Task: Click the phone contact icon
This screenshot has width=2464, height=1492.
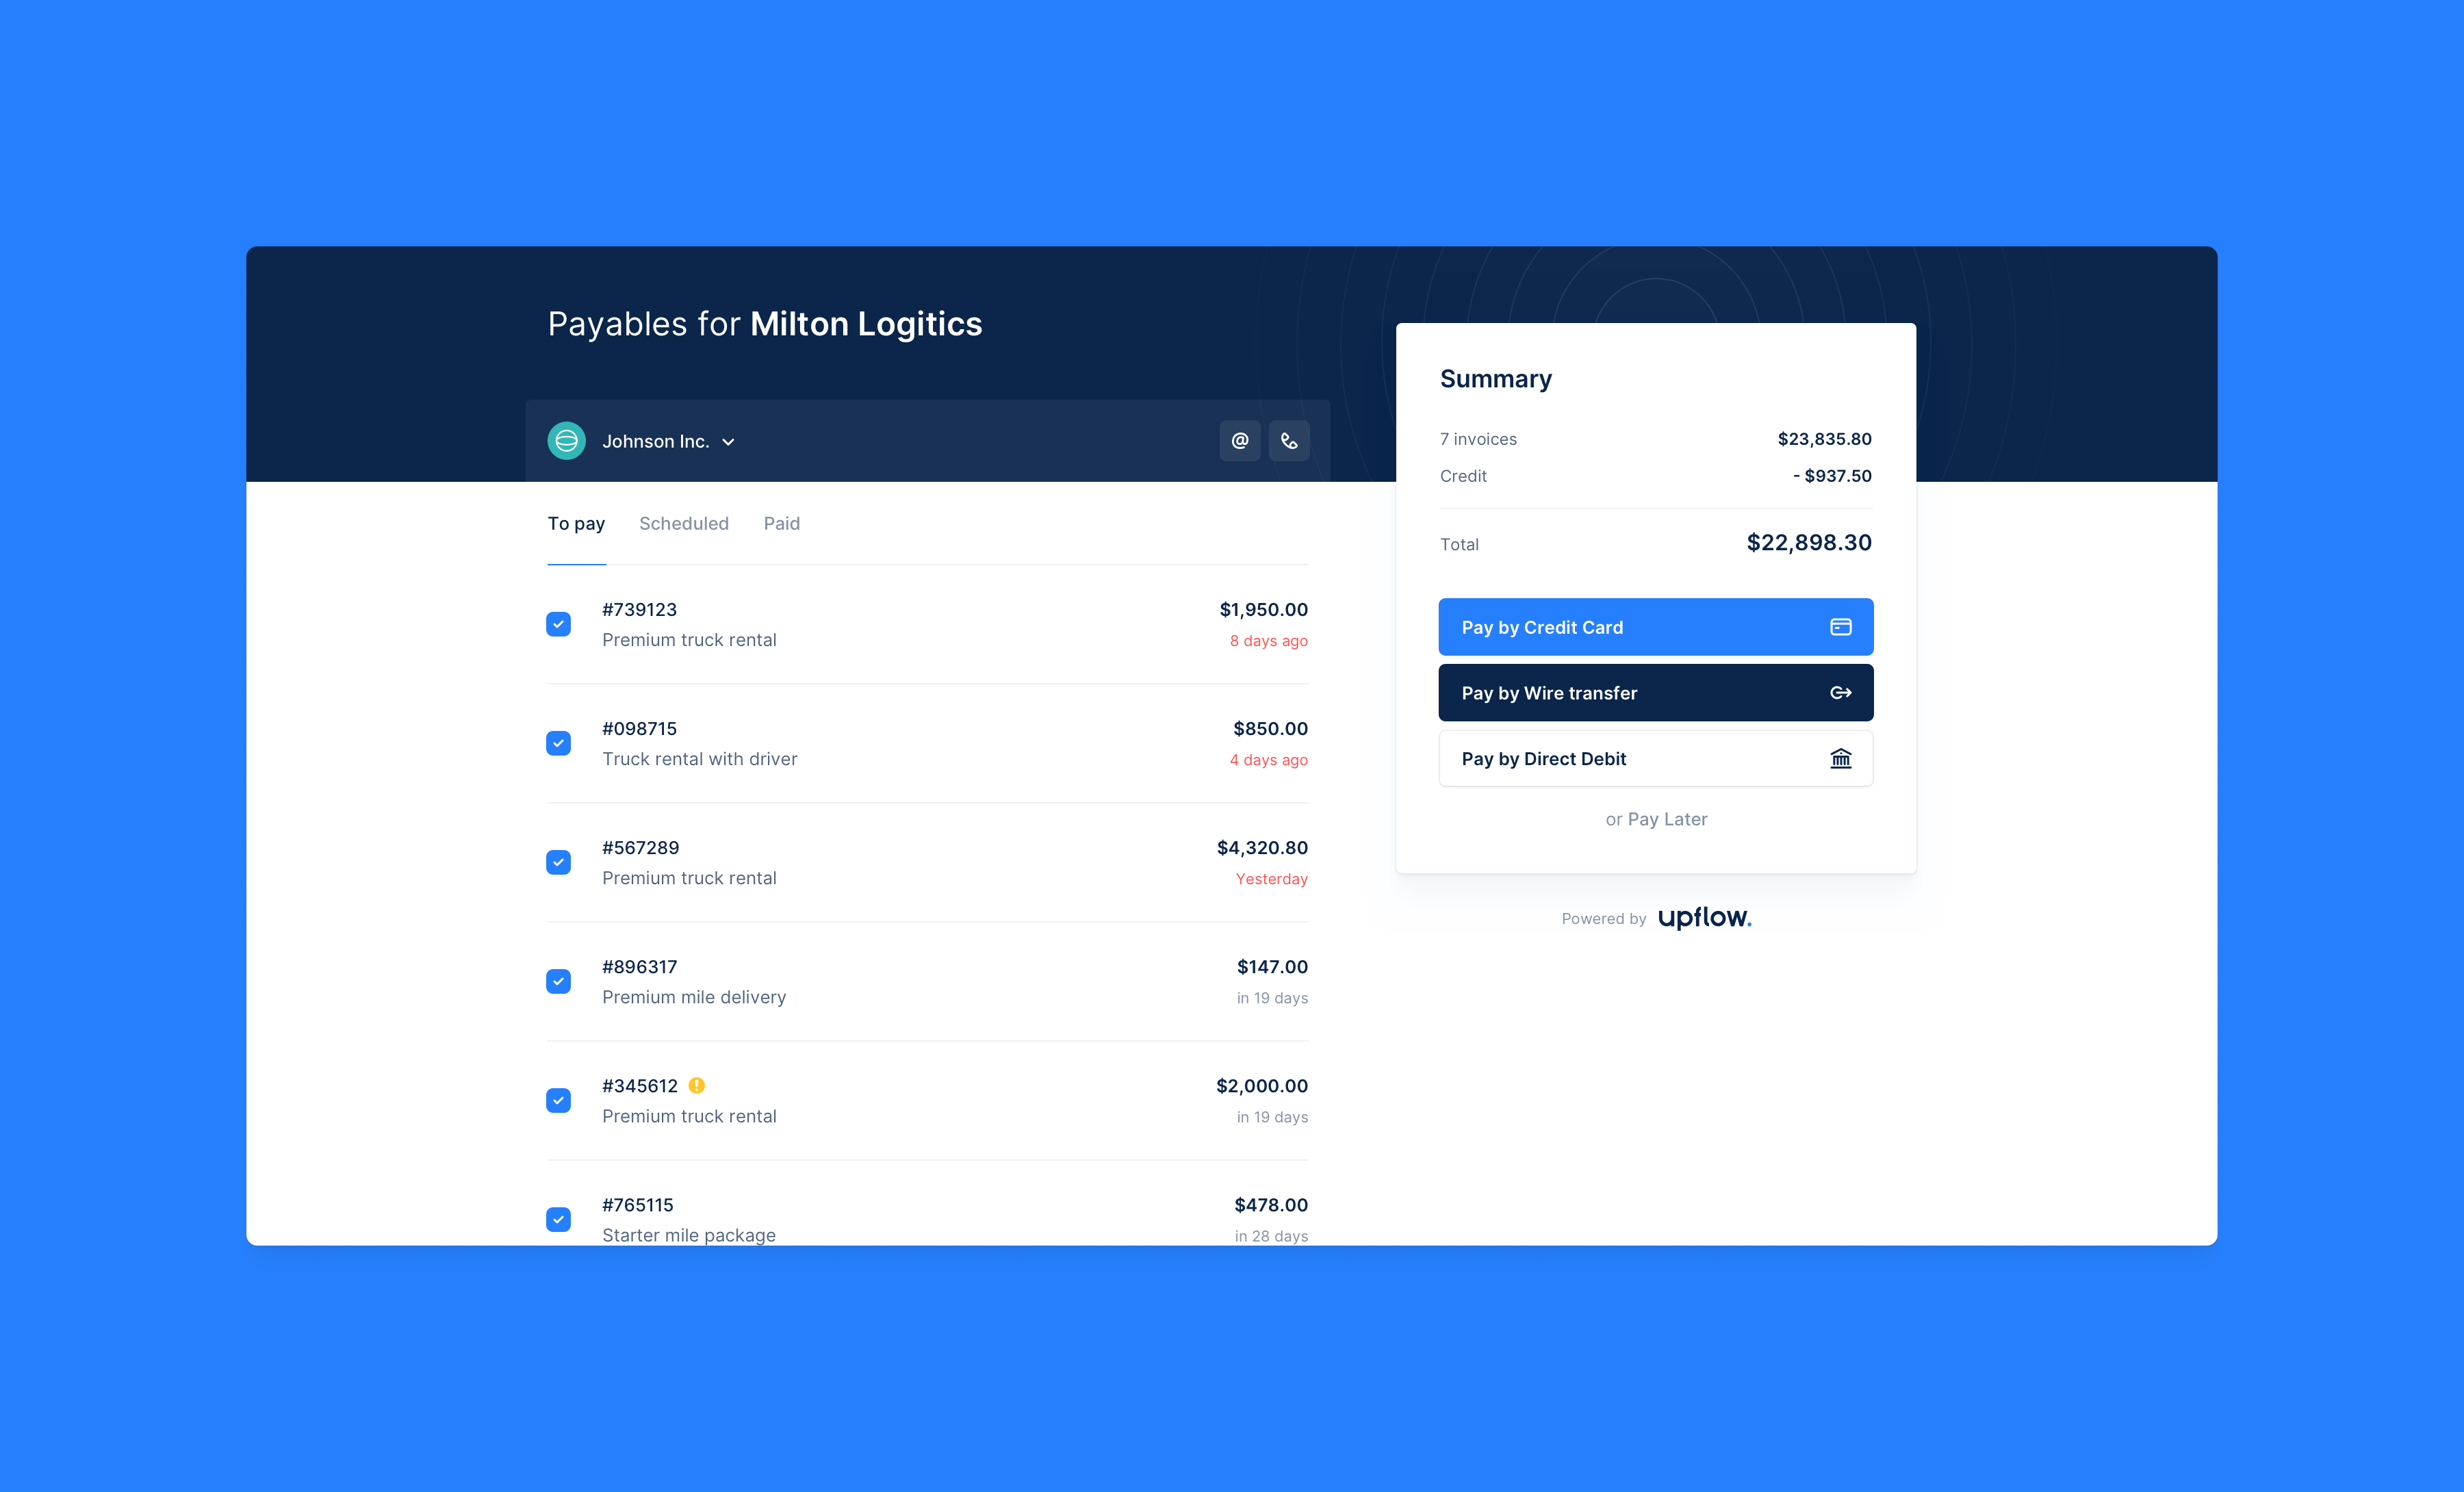Action: pyautogui.click(x=1290, y=440)
